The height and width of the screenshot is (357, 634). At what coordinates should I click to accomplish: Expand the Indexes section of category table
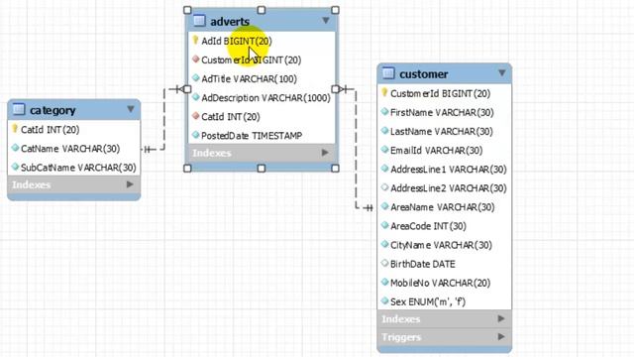tap(130, 184)
